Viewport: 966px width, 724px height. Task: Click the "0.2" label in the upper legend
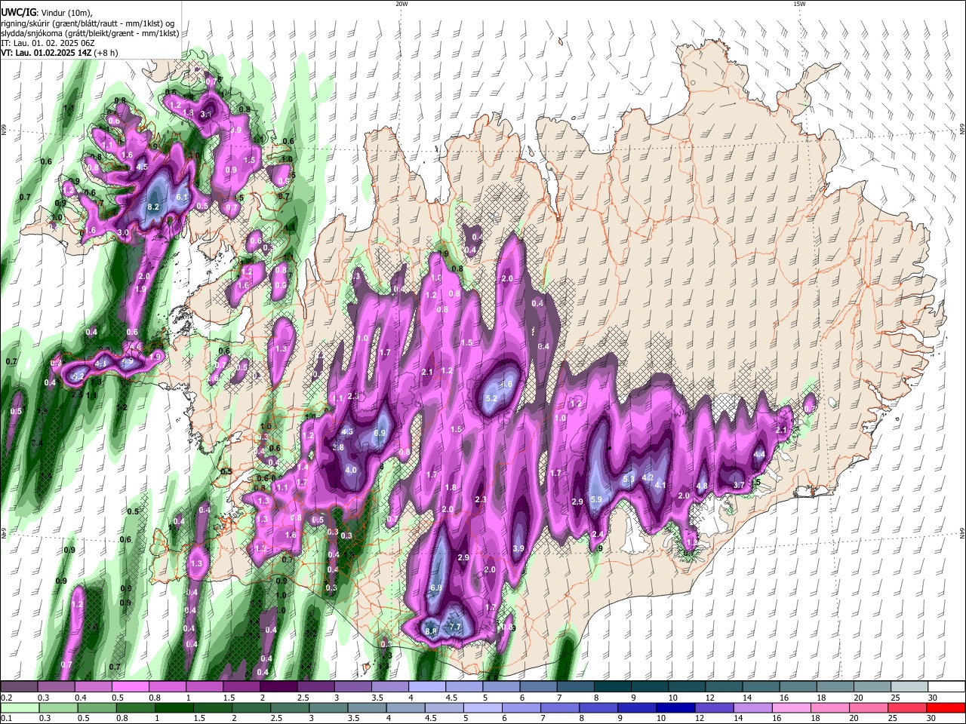[6, 698]
